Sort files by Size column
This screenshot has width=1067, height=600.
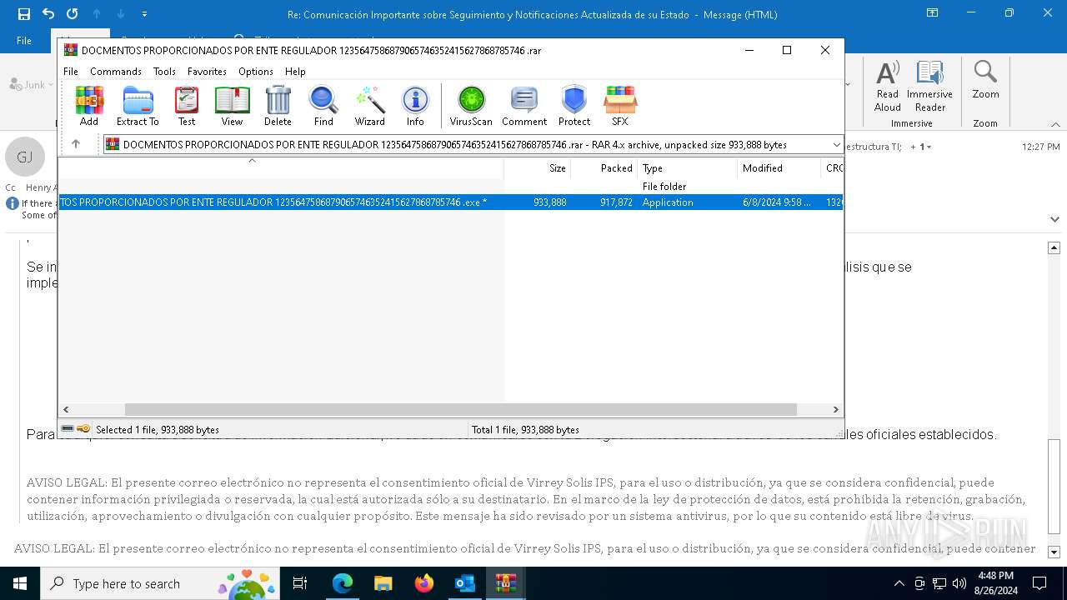pyautogui.click(x=538, y=167)
